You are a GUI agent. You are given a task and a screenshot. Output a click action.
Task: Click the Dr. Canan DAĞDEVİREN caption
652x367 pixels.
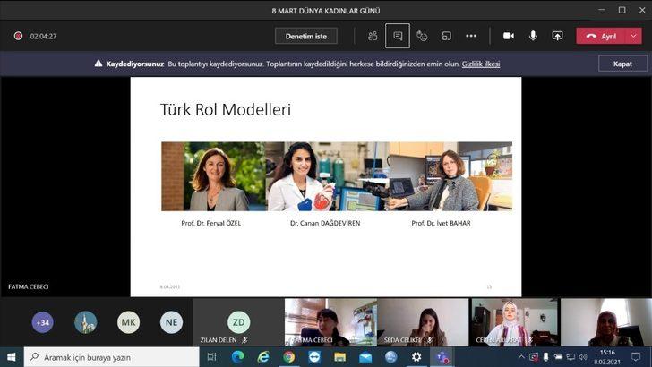pyautogui.click(x=325, y=223)
